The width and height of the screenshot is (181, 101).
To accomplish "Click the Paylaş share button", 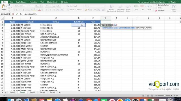I will pyautogui.click(x=173, y=2).
